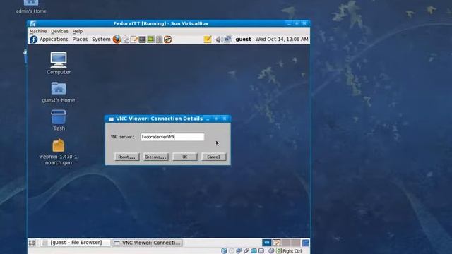
Task: Open the Applications menu in the Fedora panel
Action: point(54,40)
